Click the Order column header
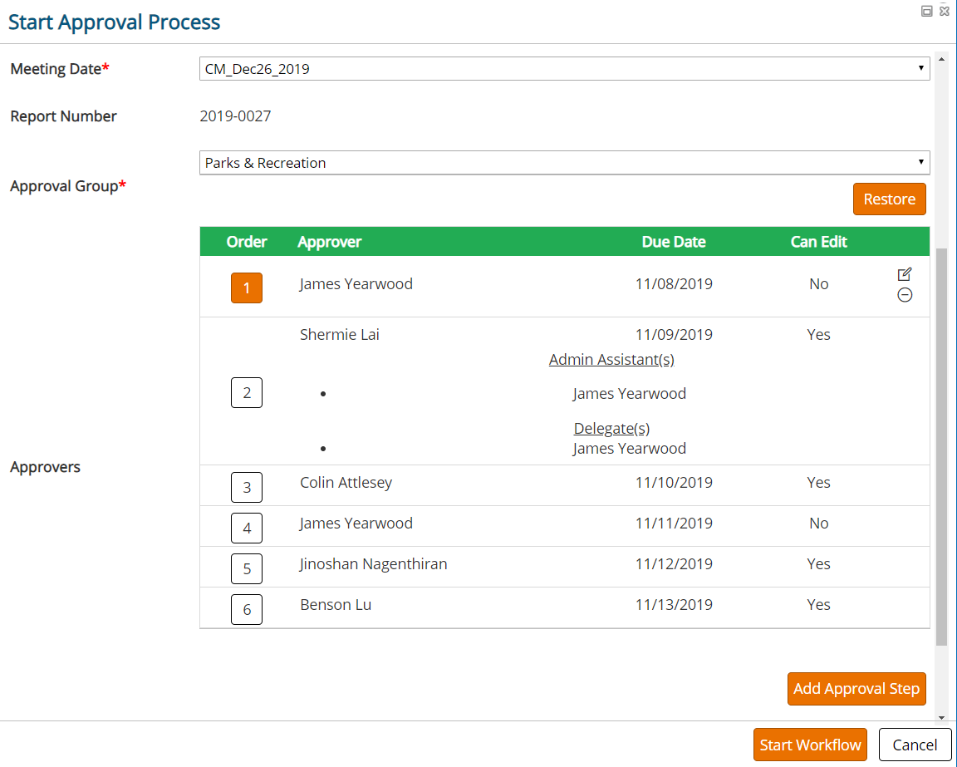The image size is (957, 767). point(247,242)
